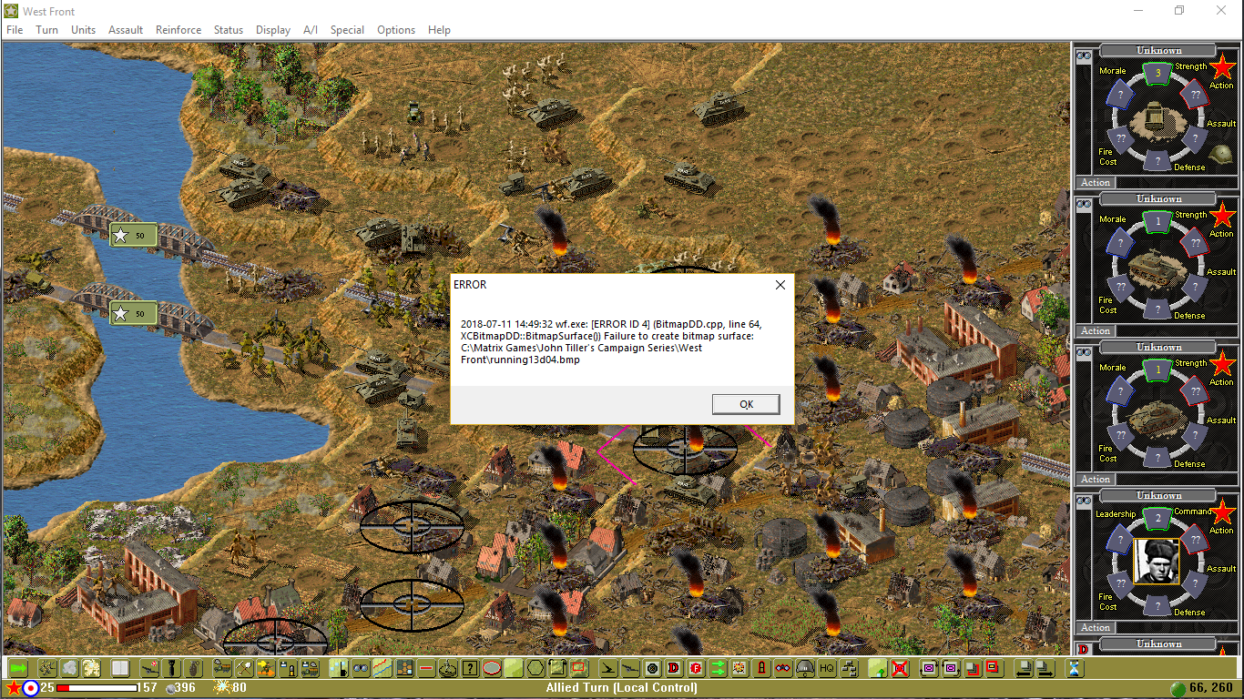1244x699 pixels.
Task: Click the stack with left arrow icon
Action: (1024, 668)
